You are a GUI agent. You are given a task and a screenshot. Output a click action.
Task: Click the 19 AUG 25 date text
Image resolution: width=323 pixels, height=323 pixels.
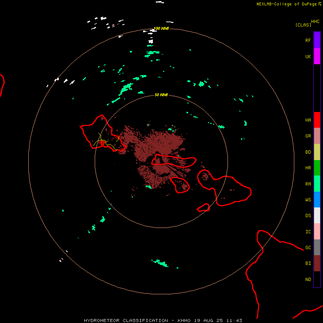(x=209, y=320)
